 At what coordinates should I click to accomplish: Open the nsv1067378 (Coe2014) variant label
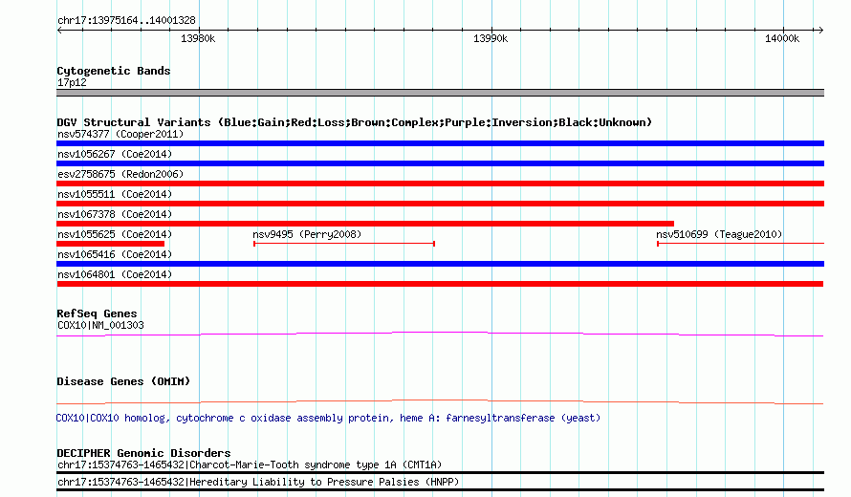[x=115, y=214]
